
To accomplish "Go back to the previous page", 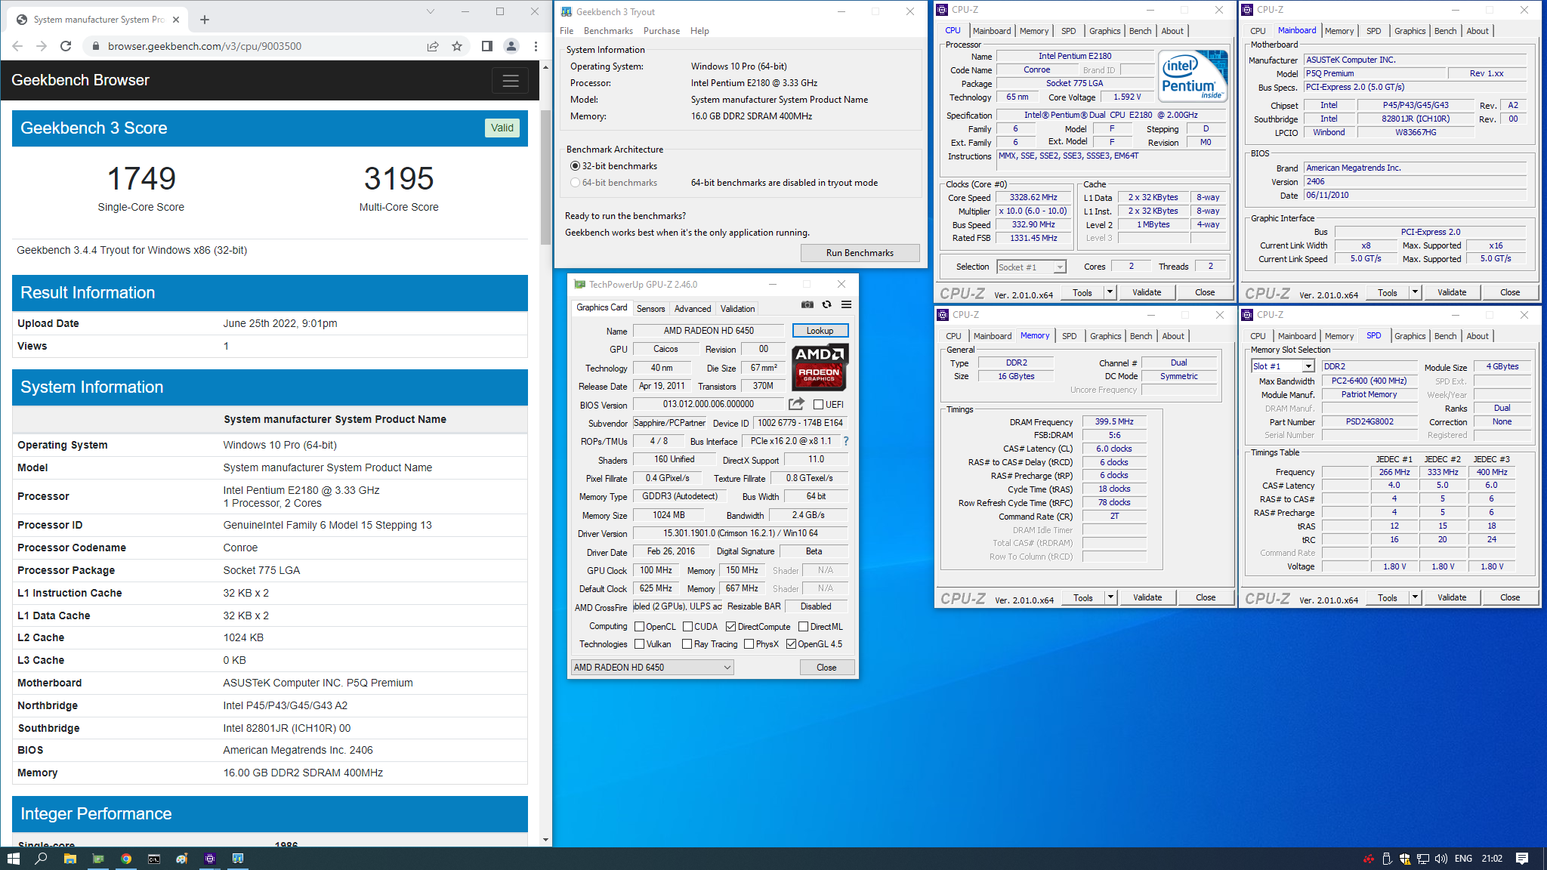I will (17, 46).
